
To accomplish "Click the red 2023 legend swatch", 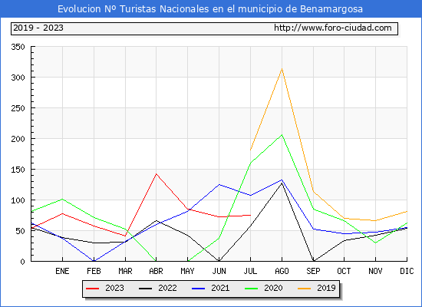I will point(92,289).
